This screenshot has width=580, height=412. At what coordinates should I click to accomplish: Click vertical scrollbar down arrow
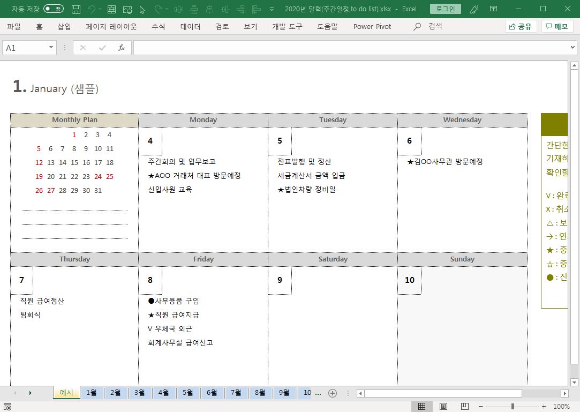pyautogui.click(x=574, y=383)
